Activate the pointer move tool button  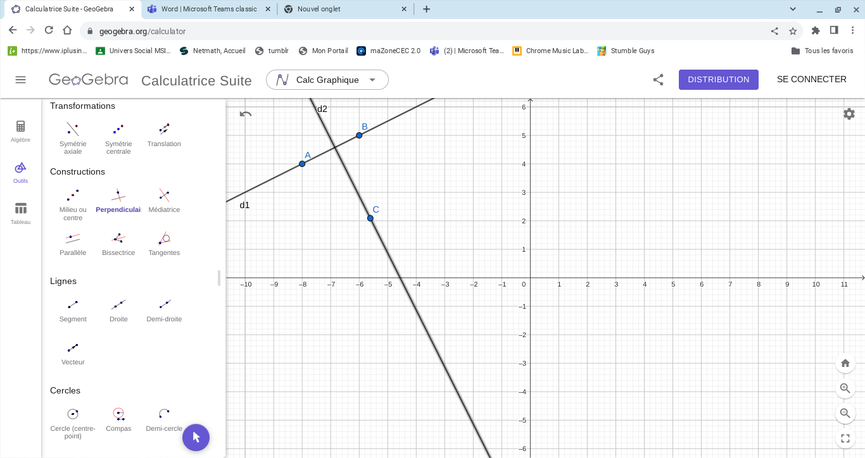tap(196, 437)
